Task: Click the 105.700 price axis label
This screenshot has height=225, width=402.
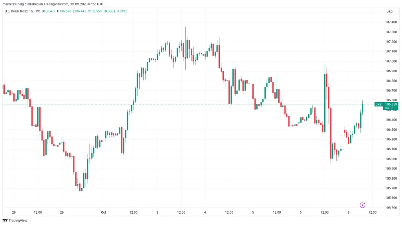Action: click(x=390, y=188)
